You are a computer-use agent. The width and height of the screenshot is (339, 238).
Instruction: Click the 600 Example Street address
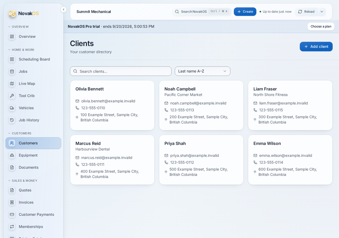[288, 172]
